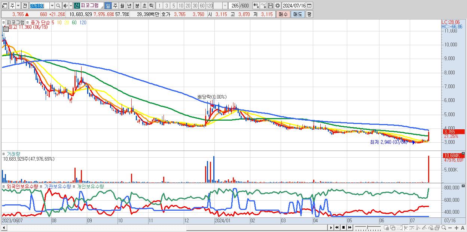
Task: Click the 'A' auto-scale icon at bottom right
Action: click(x=463, y=228)
